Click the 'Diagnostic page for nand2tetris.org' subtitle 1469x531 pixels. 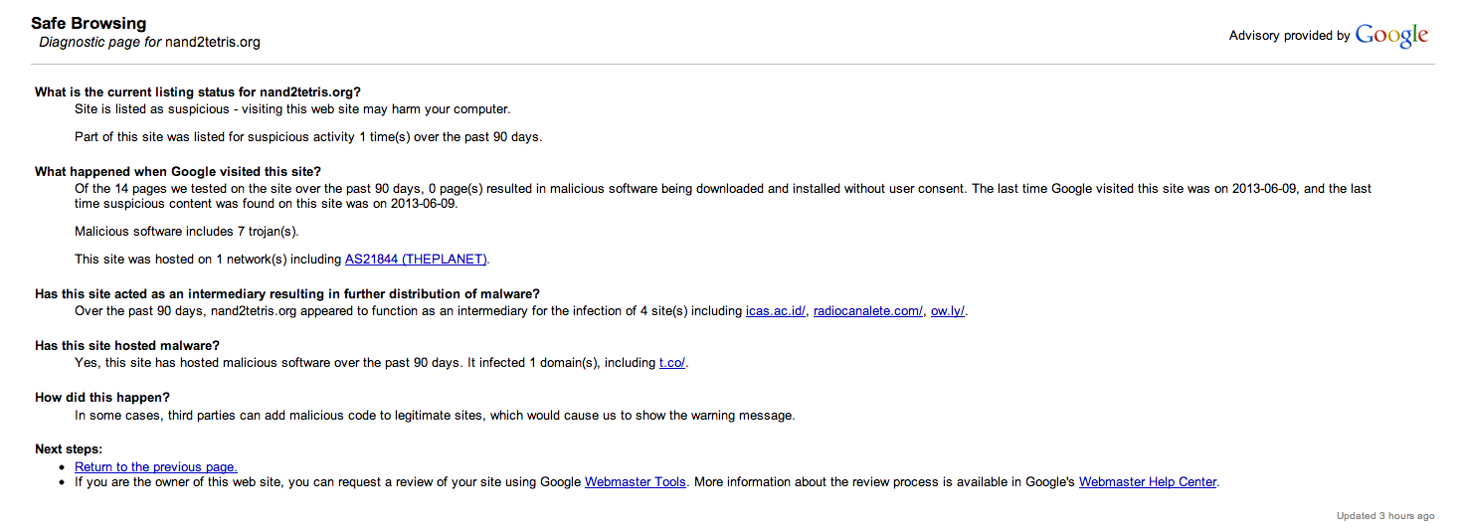click(149, 43)
